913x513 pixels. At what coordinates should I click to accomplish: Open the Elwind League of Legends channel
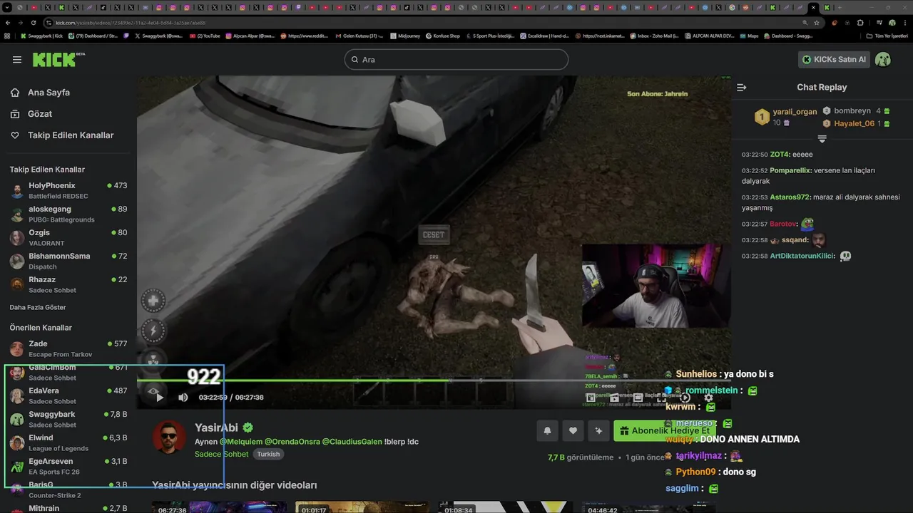pyautogui.click(x=68, y=442)
